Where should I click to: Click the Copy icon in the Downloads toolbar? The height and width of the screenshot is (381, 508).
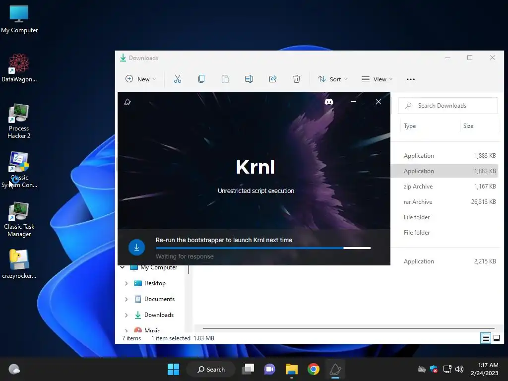click(x=201, y=79)
